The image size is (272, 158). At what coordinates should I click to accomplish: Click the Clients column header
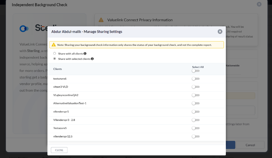point(57,69)
